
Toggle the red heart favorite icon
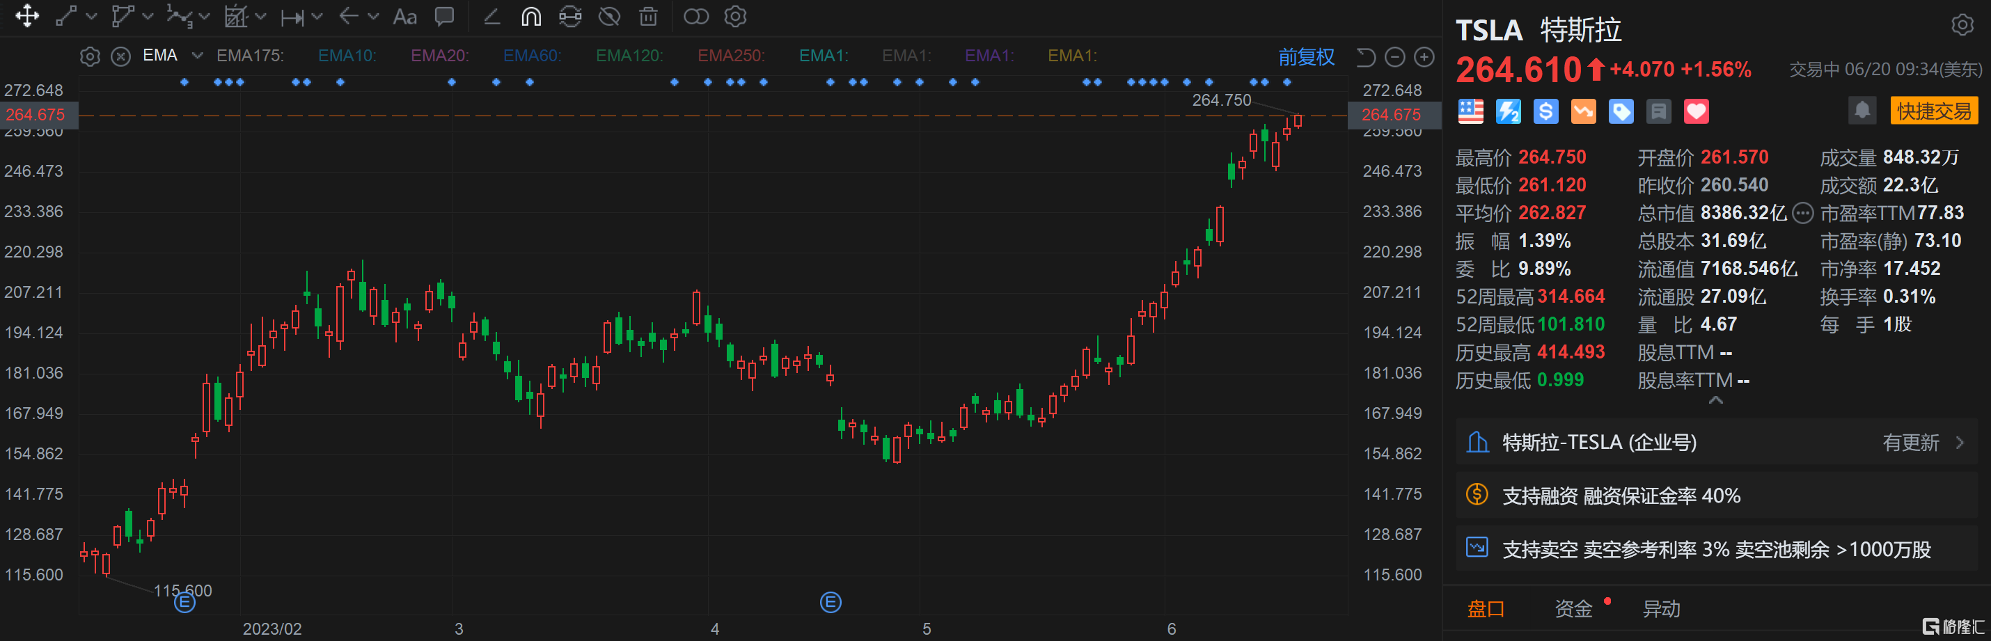[1697, 111]
